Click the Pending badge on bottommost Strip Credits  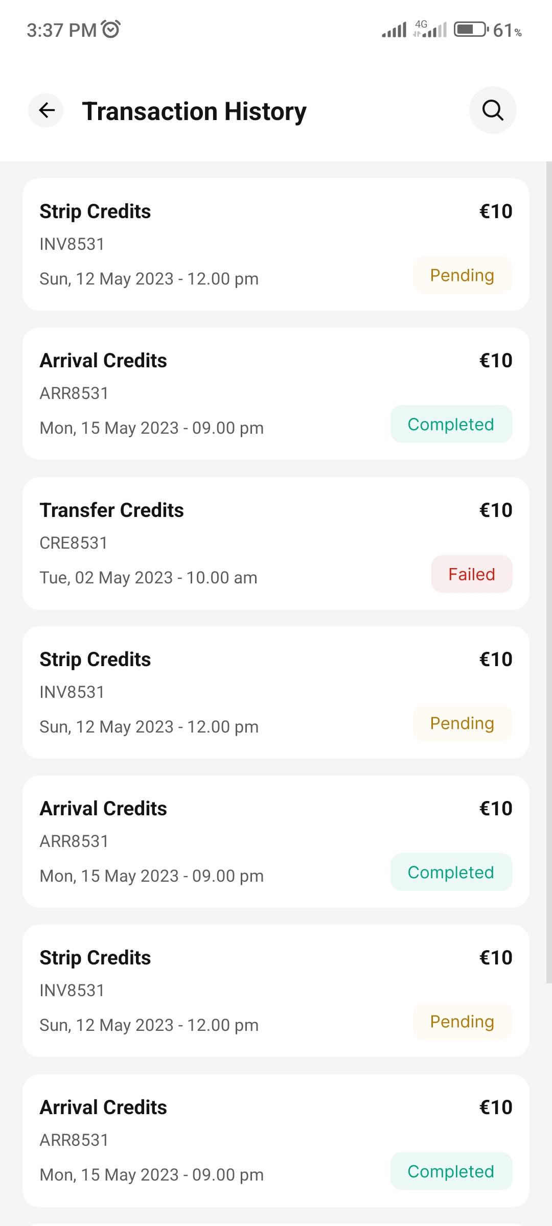[x=462, y=1022]
